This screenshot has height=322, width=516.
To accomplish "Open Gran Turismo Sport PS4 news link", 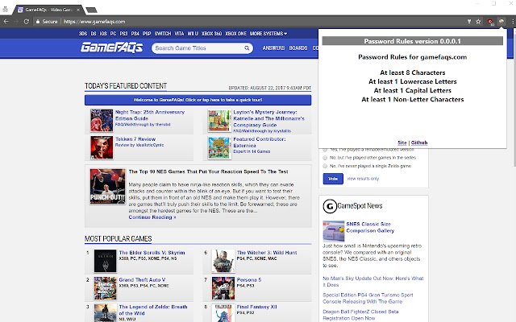I will coord(368,299).
